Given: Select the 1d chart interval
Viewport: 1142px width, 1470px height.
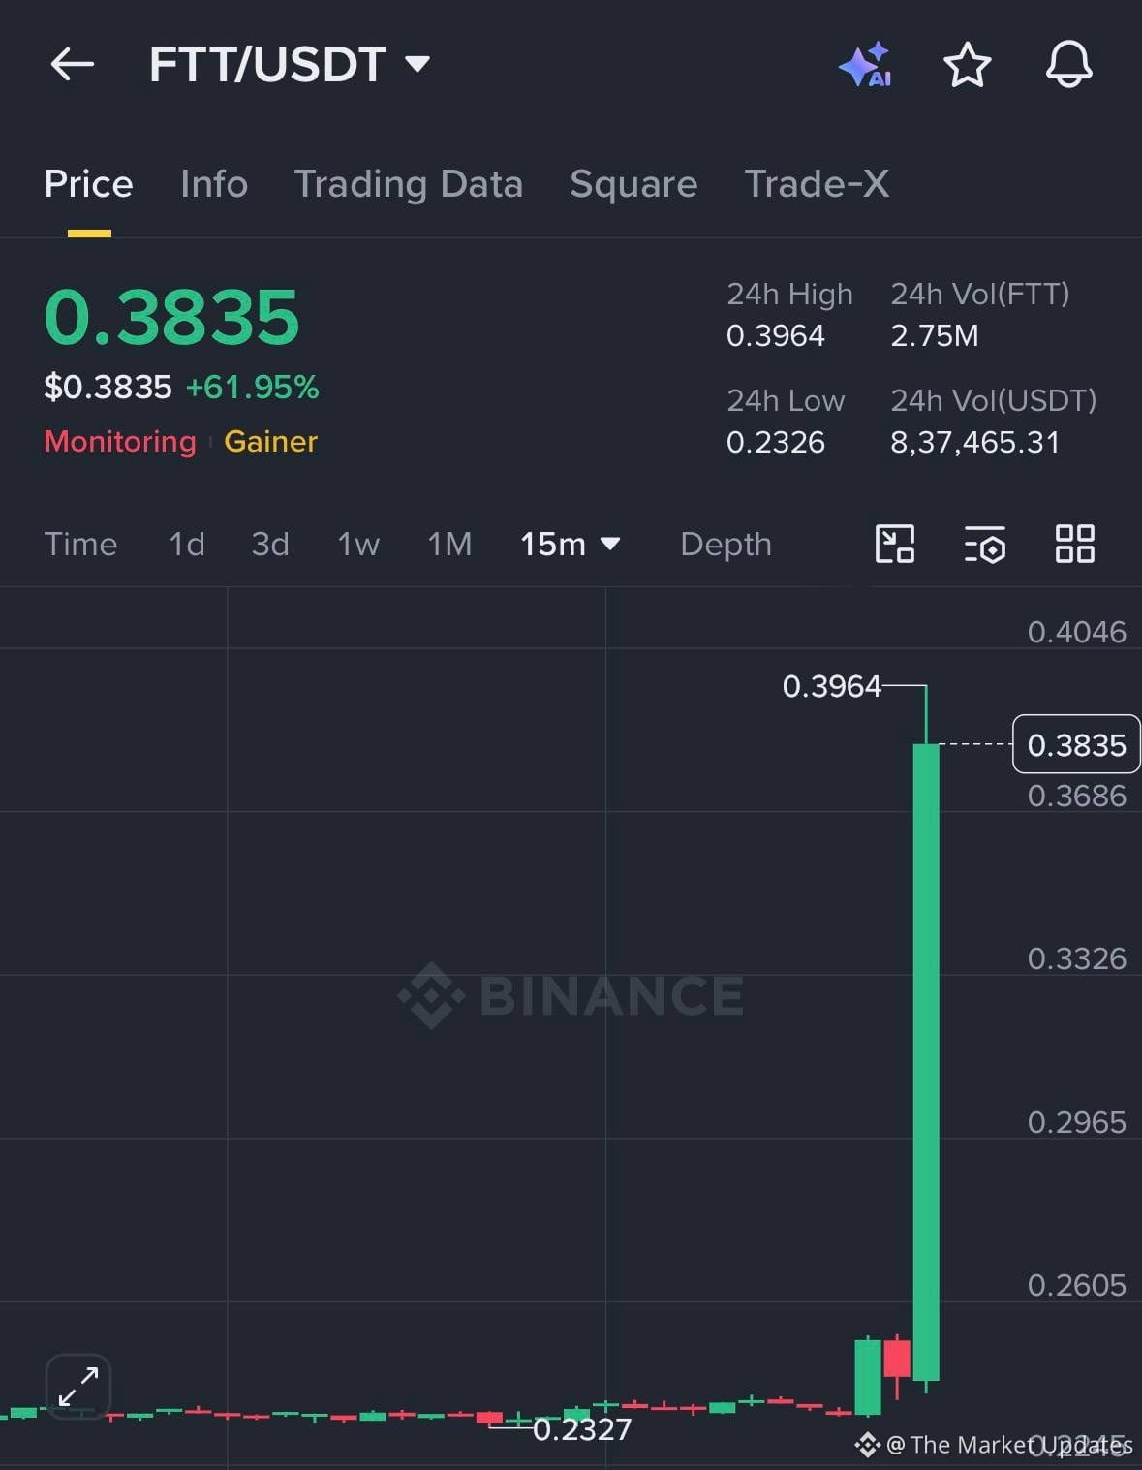Looking at the screenshot, I should pos(187,544).
